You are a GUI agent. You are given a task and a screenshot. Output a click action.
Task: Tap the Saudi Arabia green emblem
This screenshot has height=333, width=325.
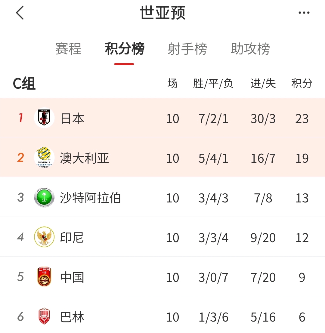click(x=44, y=198)
